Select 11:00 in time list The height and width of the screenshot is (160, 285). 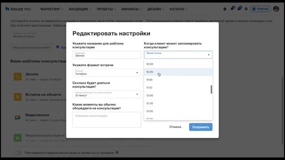[x=178, y=80]
